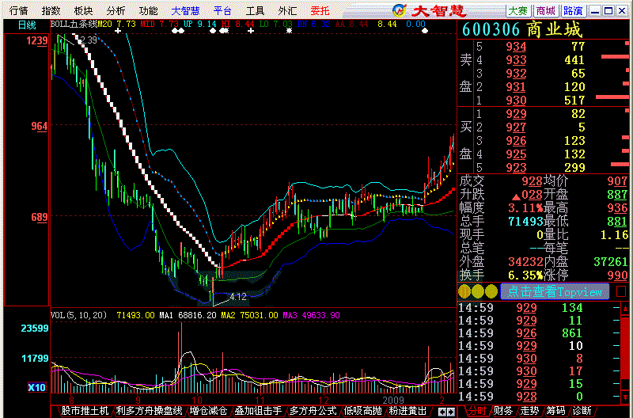633x418 pixels.
Task: Click the BOLL五条线M20 indicator label
Action: point(81,25)
